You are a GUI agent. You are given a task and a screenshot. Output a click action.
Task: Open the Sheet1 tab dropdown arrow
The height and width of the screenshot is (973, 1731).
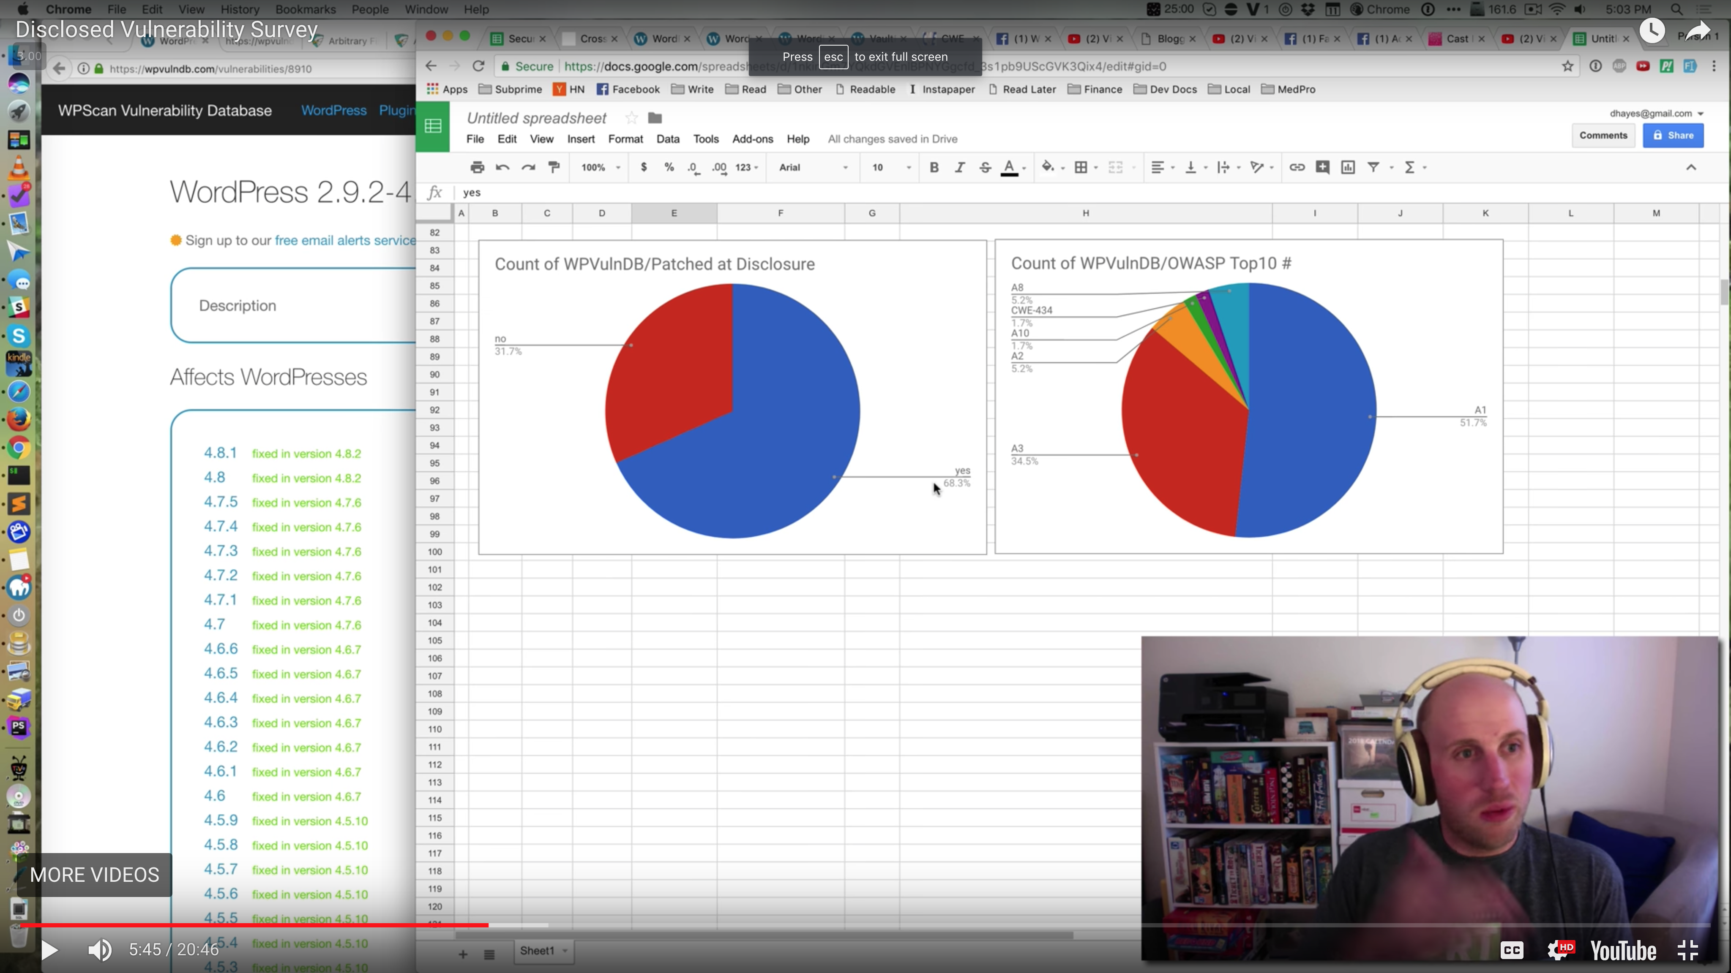click(x=565, y=951)
